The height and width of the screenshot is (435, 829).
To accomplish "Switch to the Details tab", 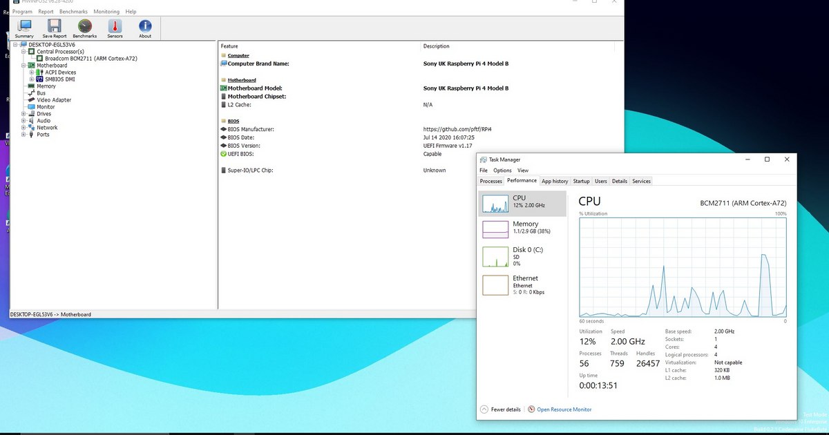I will coord(620,181).
